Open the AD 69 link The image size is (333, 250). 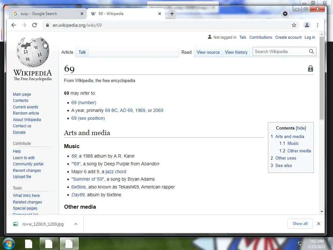coord(126,110)
